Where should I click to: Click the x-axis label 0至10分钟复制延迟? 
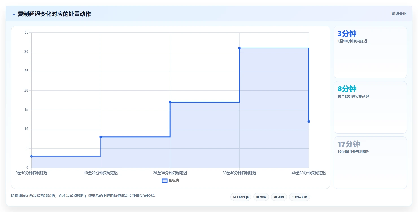(x=31, y=173)
